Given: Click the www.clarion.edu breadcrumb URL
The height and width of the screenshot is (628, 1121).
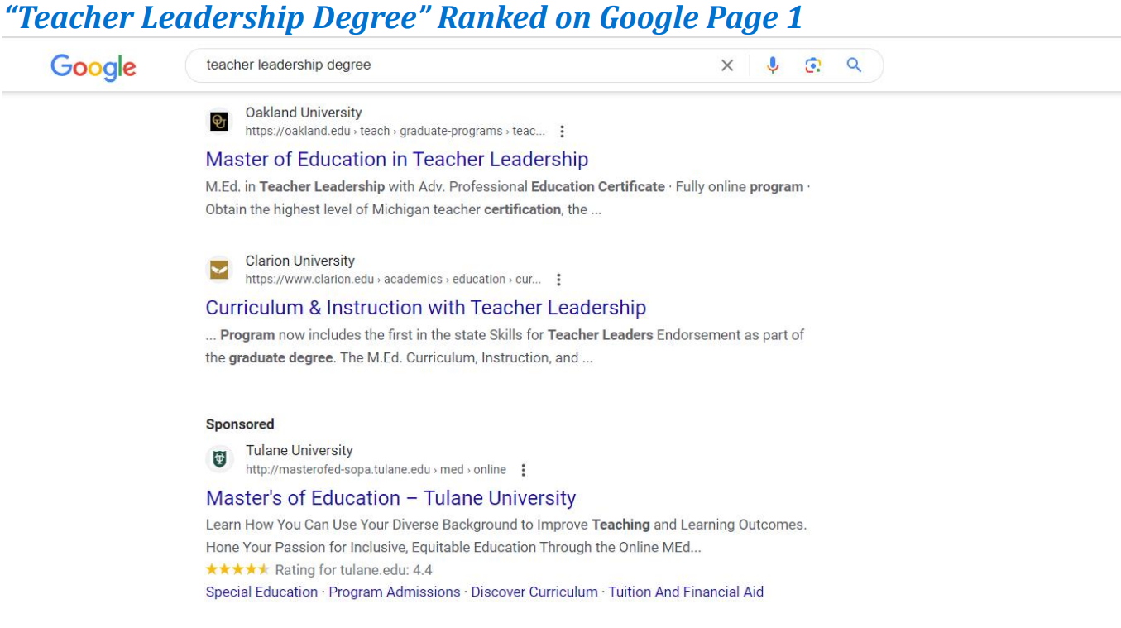Looking at the screenshot, I should click(x=393, y=279).
